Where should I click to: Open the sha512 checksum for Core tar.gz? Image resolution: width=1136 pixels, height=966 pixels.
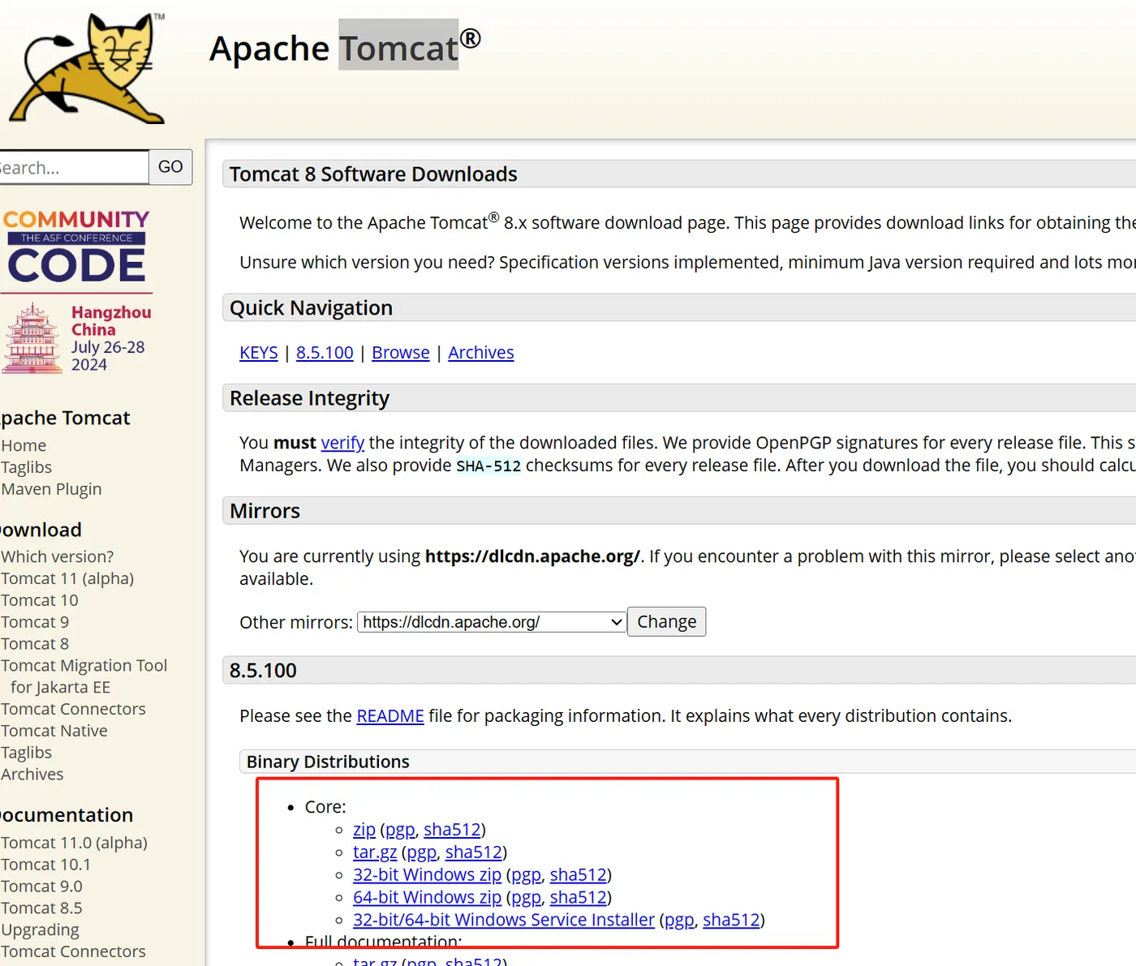(474, 852)
